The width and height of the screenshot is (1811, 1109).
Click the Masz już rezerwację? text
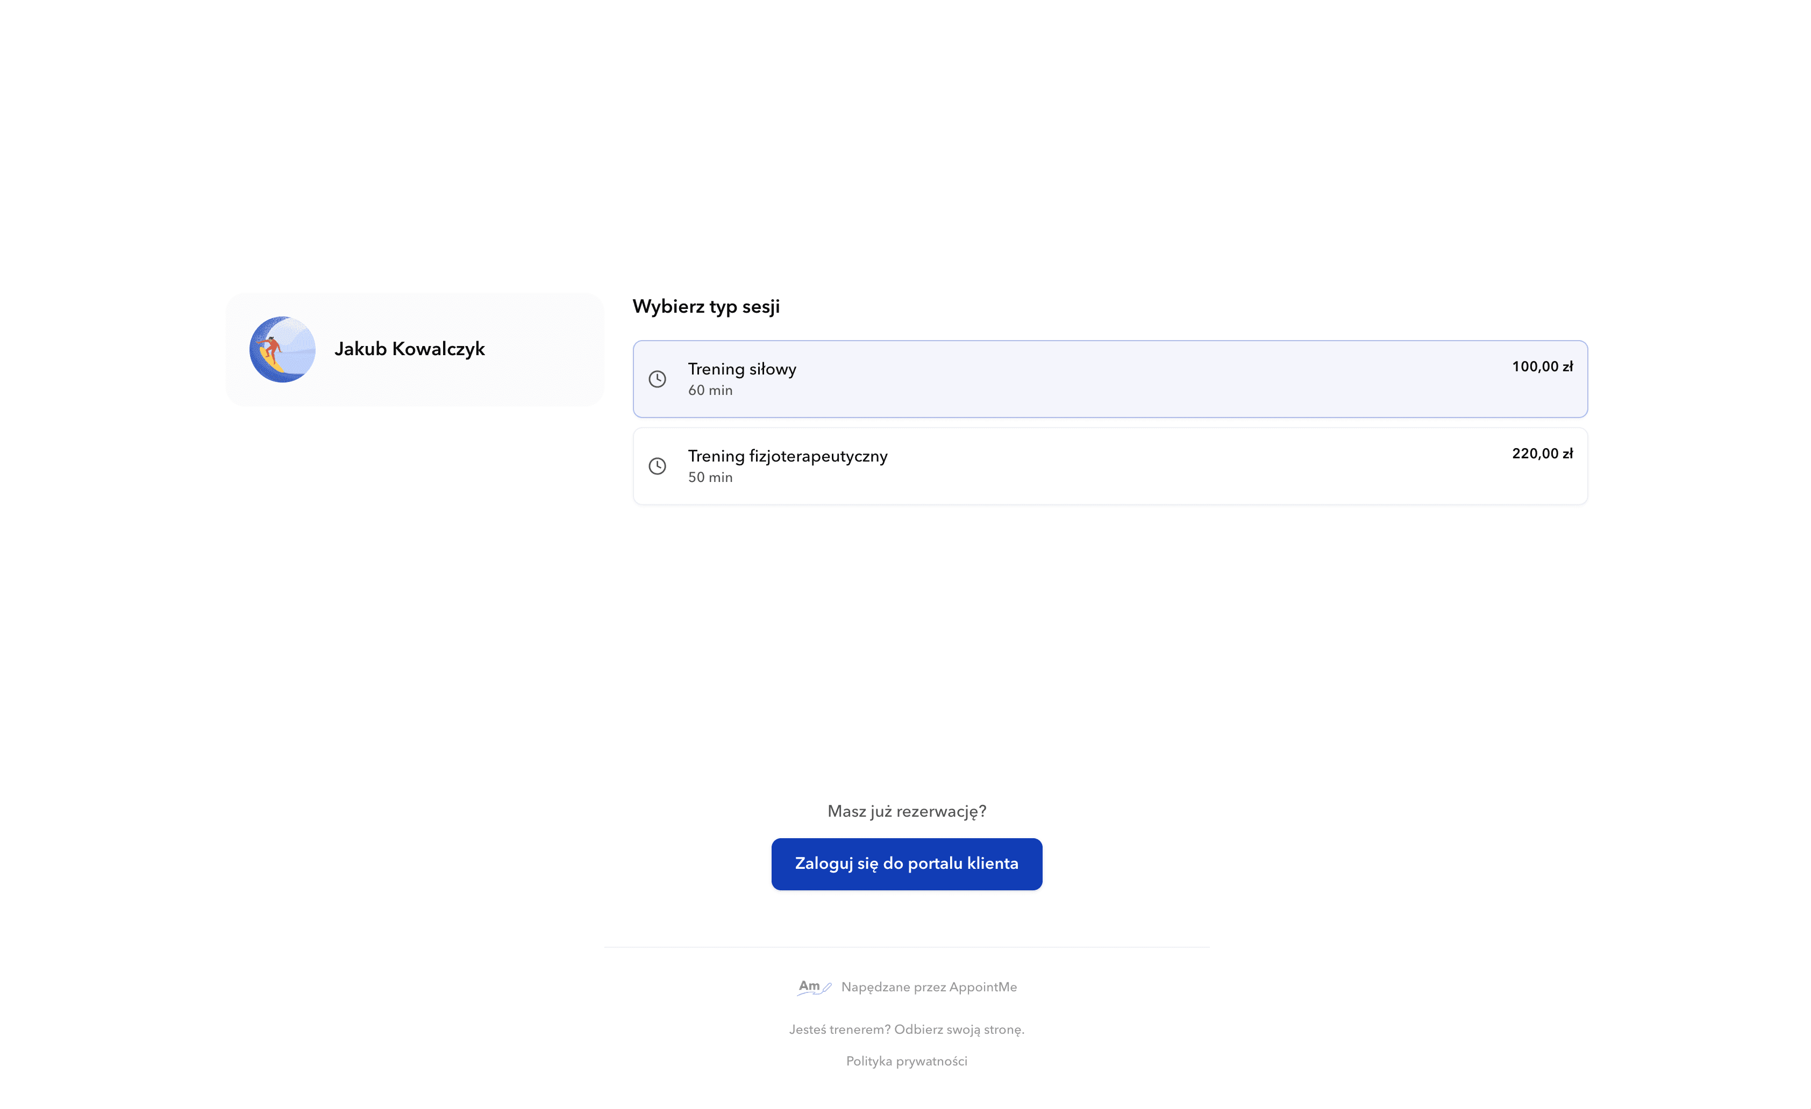point(906,811)
